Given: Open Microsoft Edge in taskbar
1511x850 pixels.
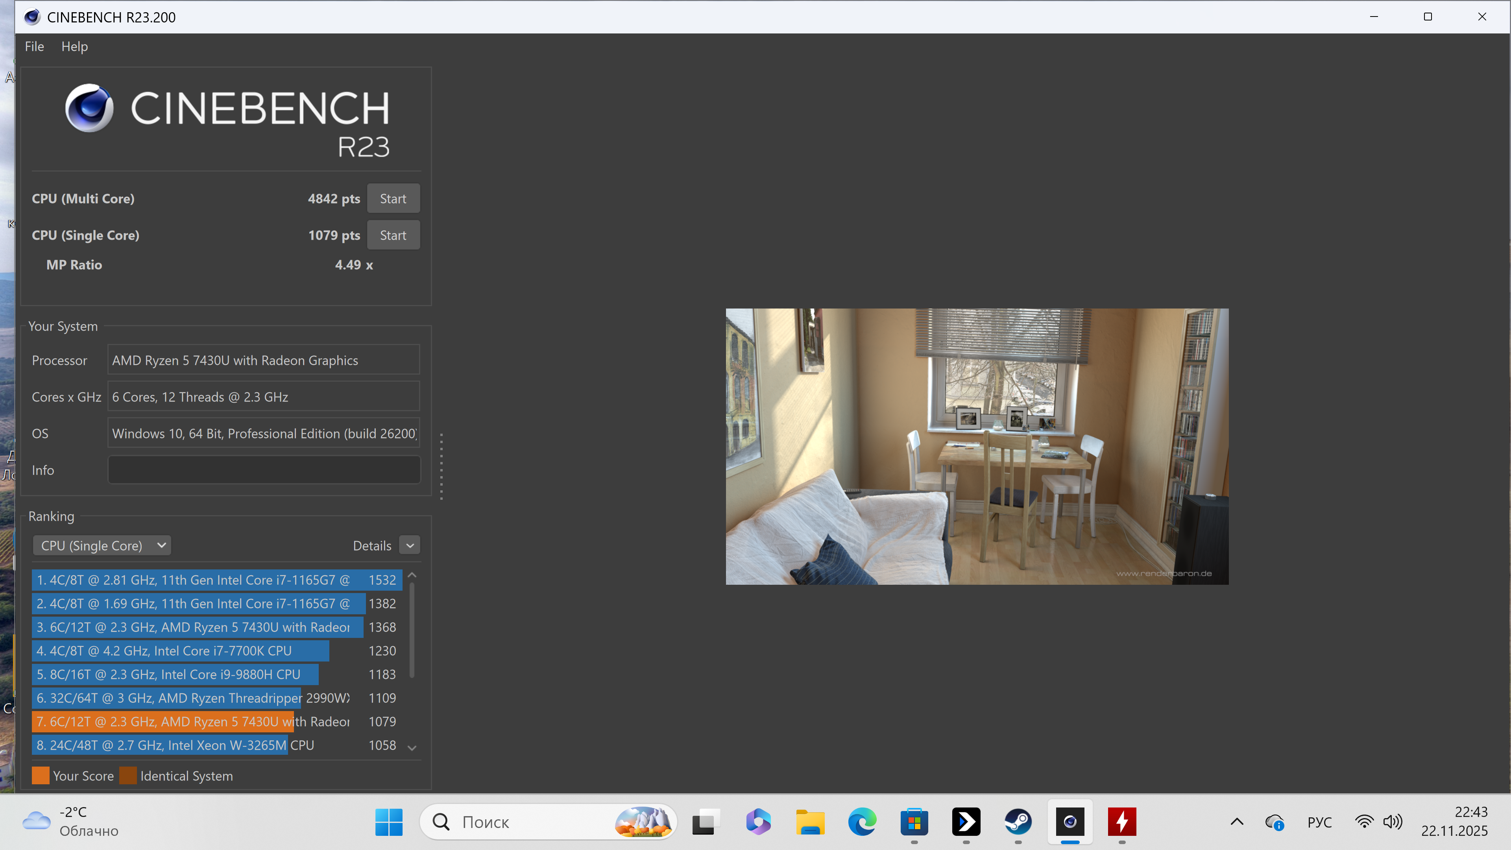Looking at the screenshot, I should click(862, 822).
